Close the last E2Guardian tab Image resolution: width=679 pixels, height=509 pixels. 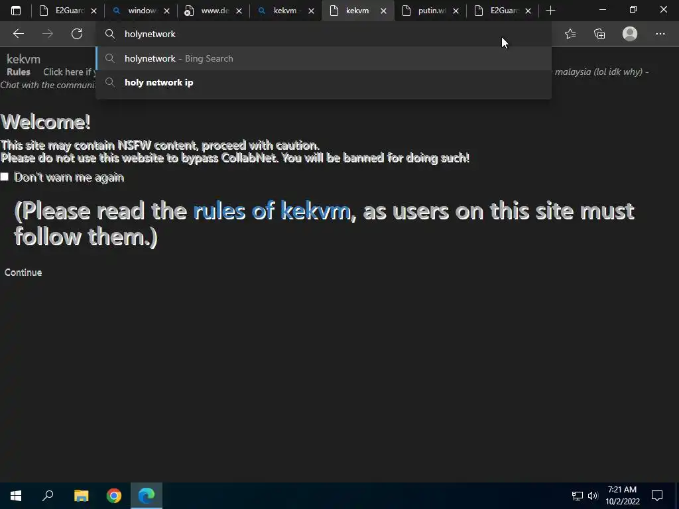click(528, 11)
